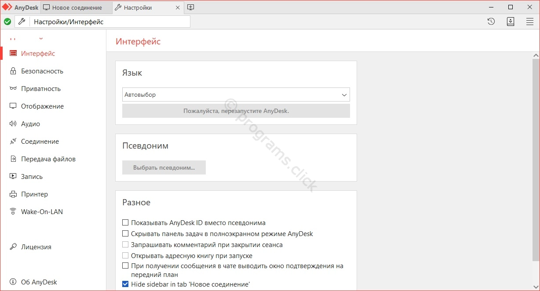This screenshot has height=291, width=540.
Task: Enable 'Показывать AnyDesk ID вместо псевдонима' checkbox
Action: pyautogui.click(x=125, y=223)
